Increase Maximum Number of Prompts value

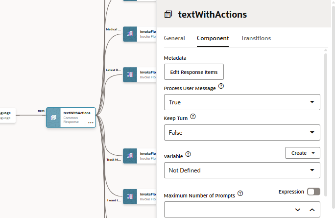311,210
